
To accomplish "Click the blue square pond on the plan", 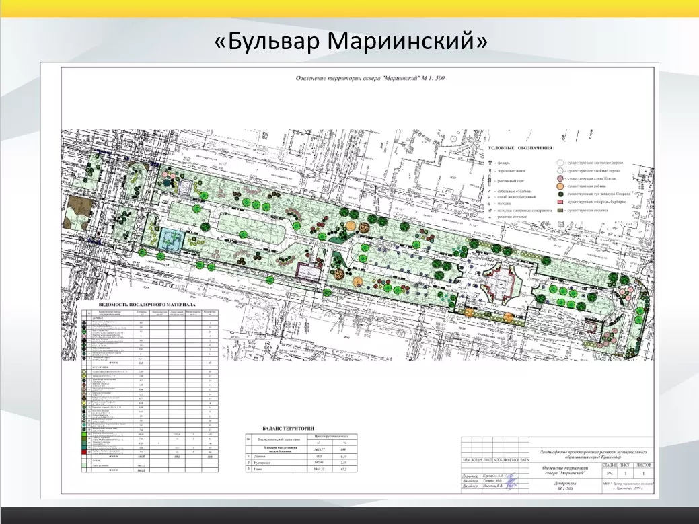I will pos(172,237).
